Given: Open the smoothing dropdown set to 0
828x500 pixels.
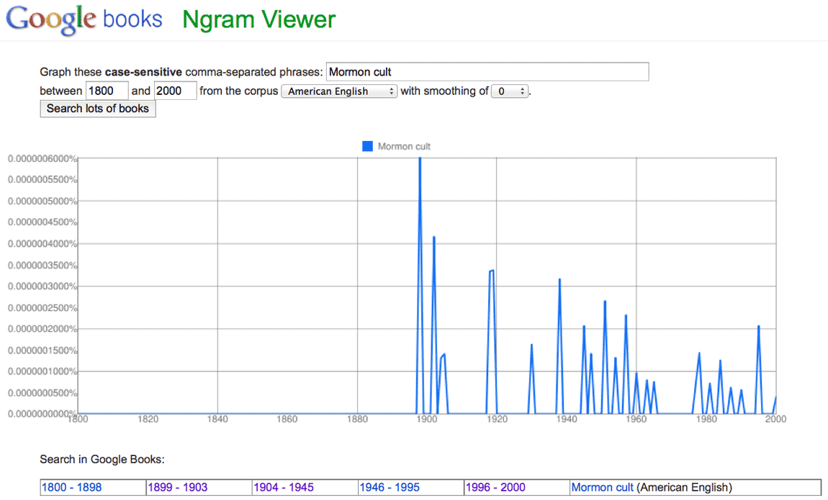Looking at the screenshot, I should (x=510, y=91).
